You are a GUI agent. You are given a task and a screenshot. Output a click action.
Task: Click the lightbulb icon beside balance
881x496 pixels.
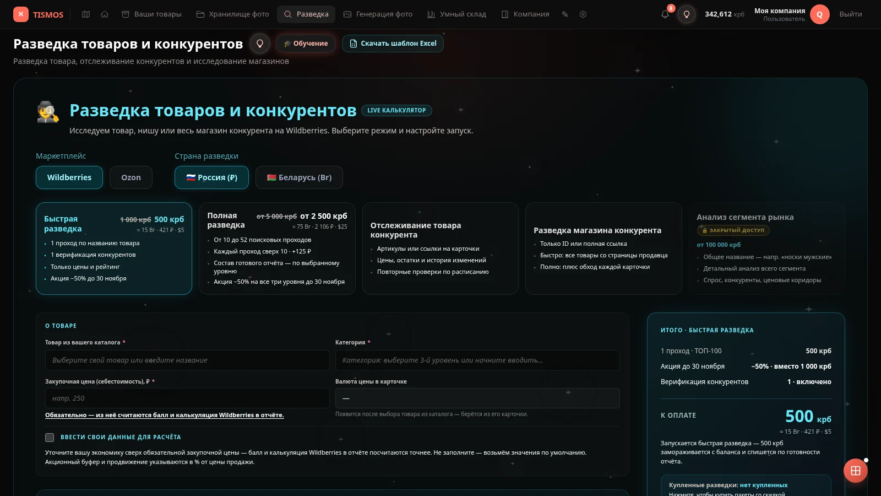pyautogui.click(x=687, y=14)
